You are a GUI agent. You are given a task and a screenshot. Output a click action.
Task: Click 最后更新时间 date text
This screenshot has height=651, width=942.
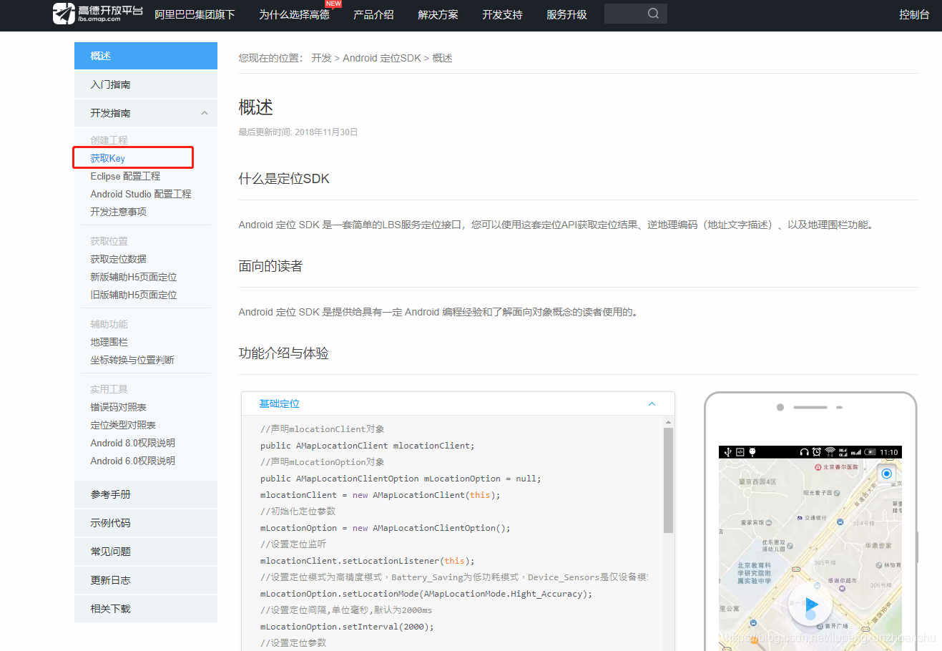pyautogui.click(x=298, y=132)
